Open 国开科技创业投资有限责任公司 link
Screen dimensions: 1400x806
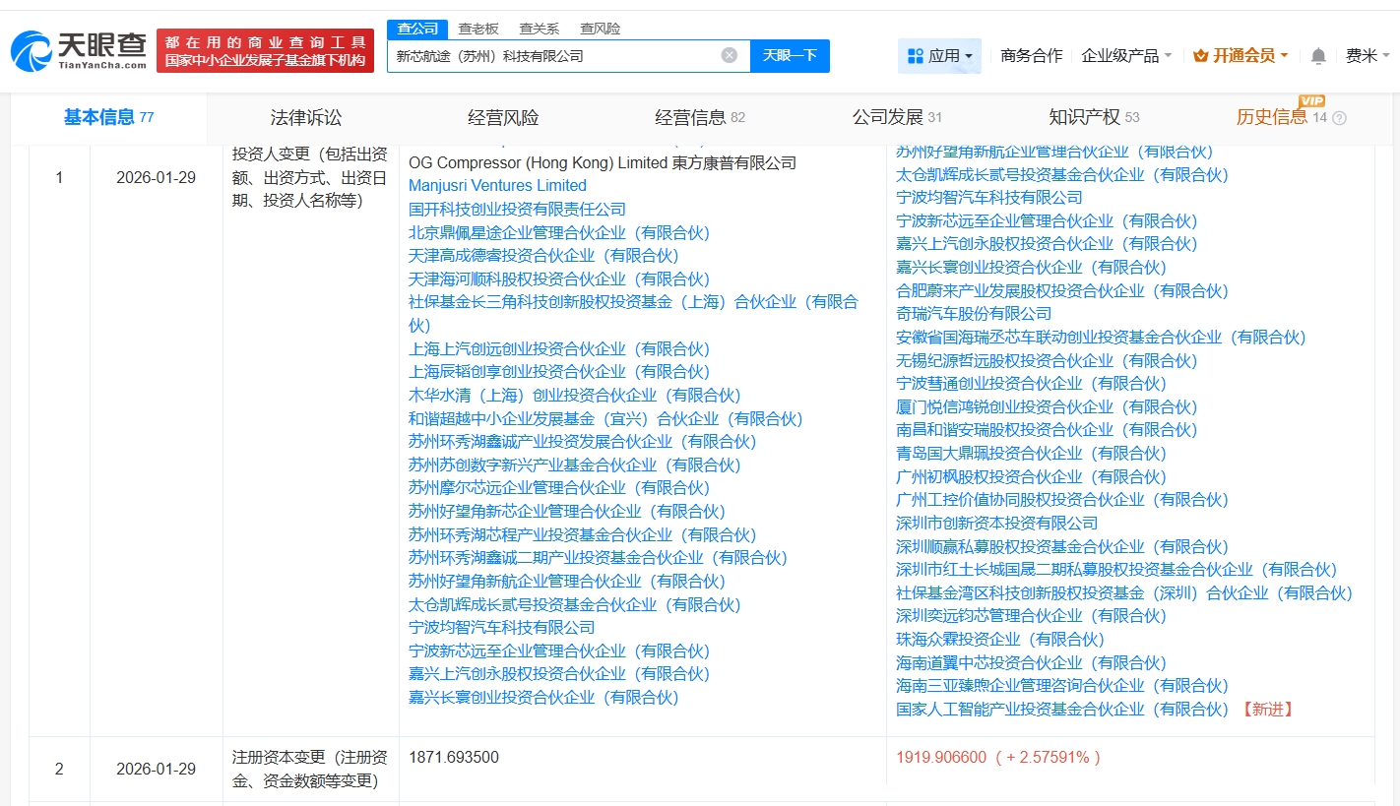(517, 210)
